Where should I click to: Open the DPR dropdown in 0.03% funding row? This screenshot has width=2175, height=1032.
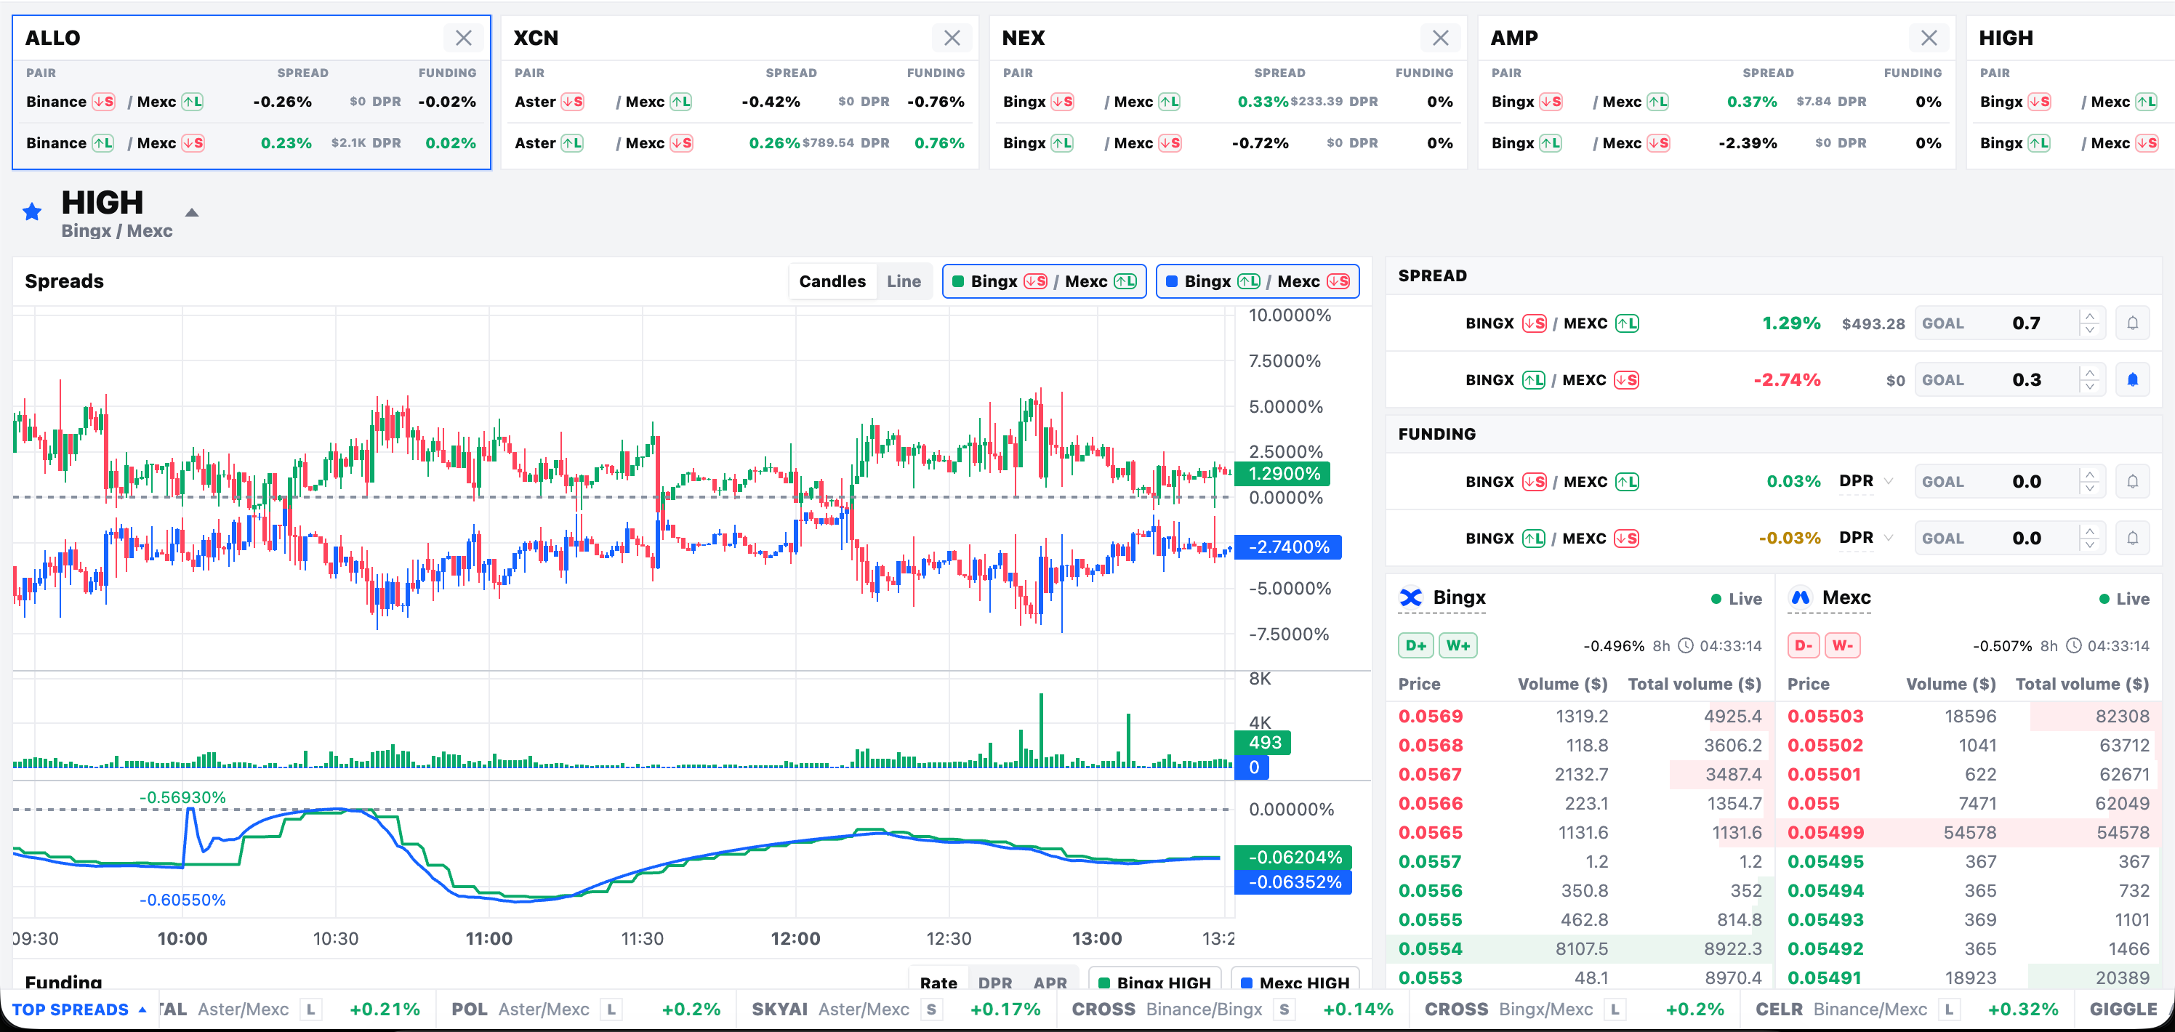(1866, 481)
